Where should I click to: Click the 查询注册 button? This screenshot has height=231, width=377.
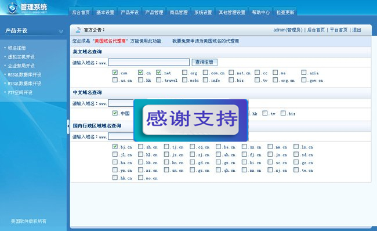click(x=204, y=62)
